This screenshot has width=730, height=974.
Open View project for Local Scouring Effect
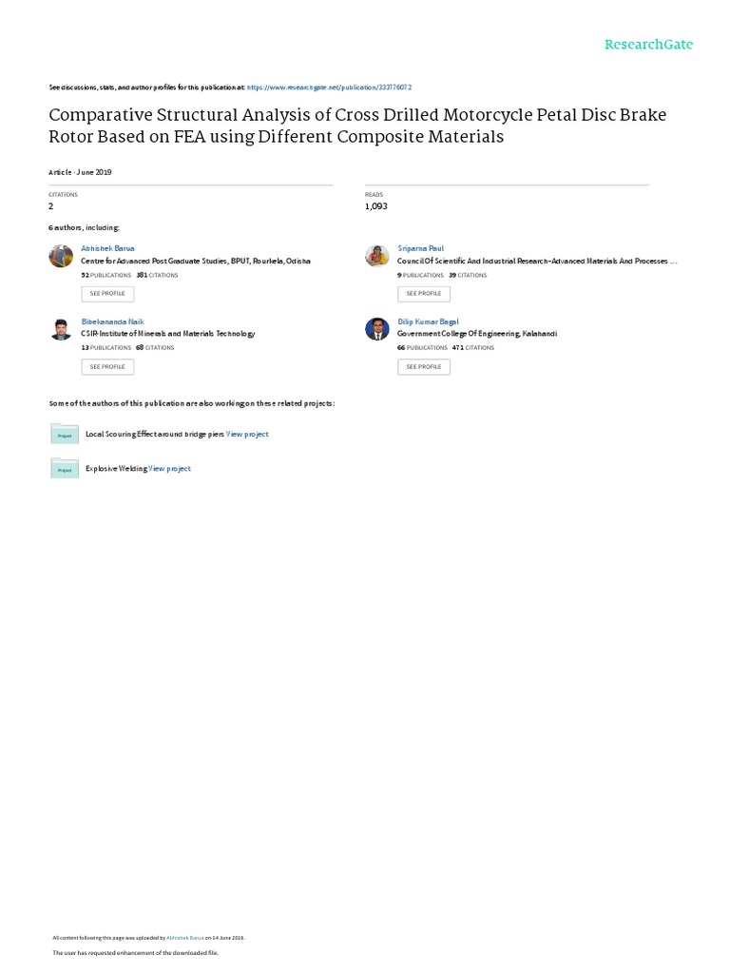click(247, 434)
